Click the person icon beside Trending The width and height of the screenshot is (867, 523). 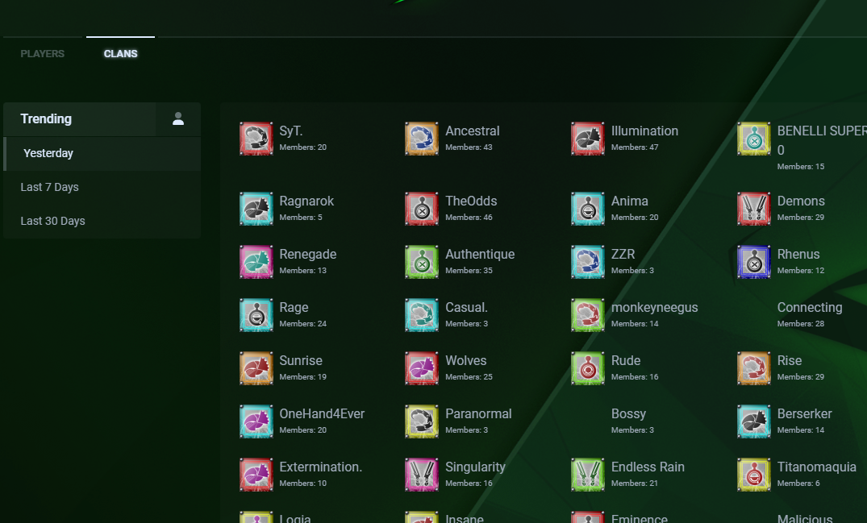click(178, 119)
